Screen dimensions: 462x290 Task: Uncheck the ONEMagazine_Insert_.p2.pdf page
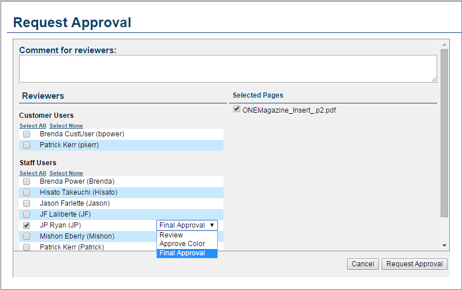[237, 109]
